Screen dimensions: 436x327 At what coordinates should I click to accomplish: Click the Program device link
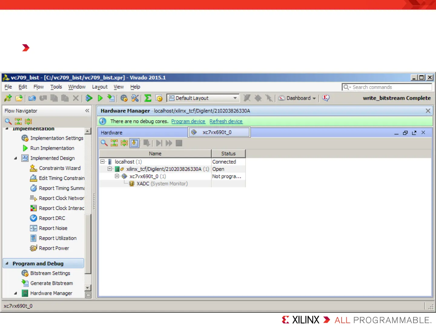point(188,121)
